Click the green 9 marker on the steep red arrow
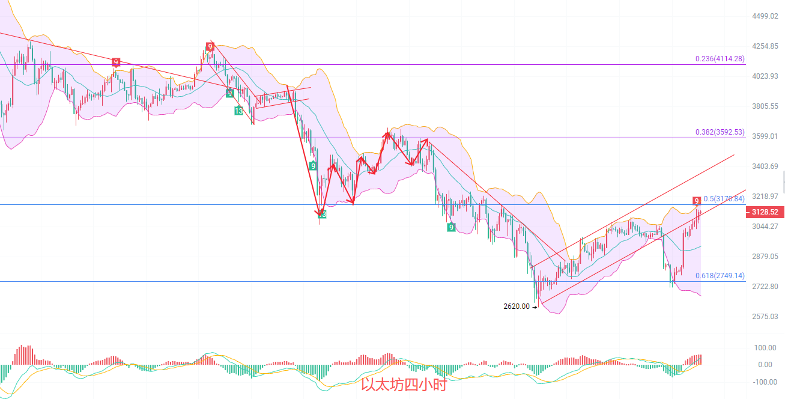Image resolution: width=785 pixels, height=399 pixels. pos(313,166)
